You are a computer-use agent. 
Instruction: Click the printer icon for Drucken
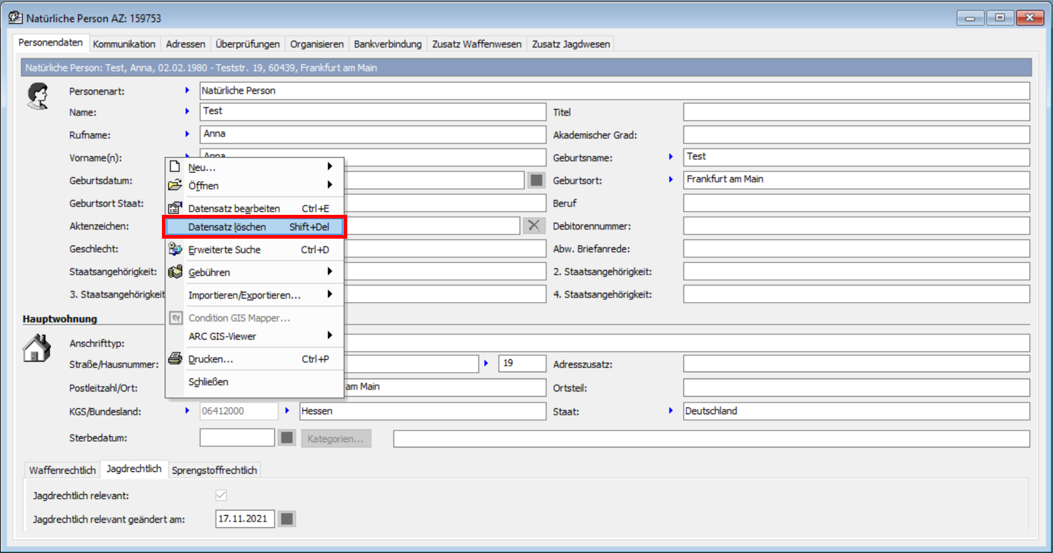(x=175, y=359)
